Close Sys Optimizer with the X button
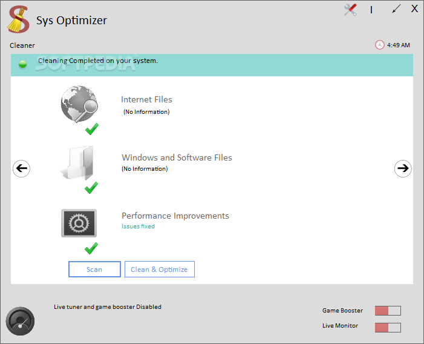Screen dimensions: 424x344 coord(414,8)
